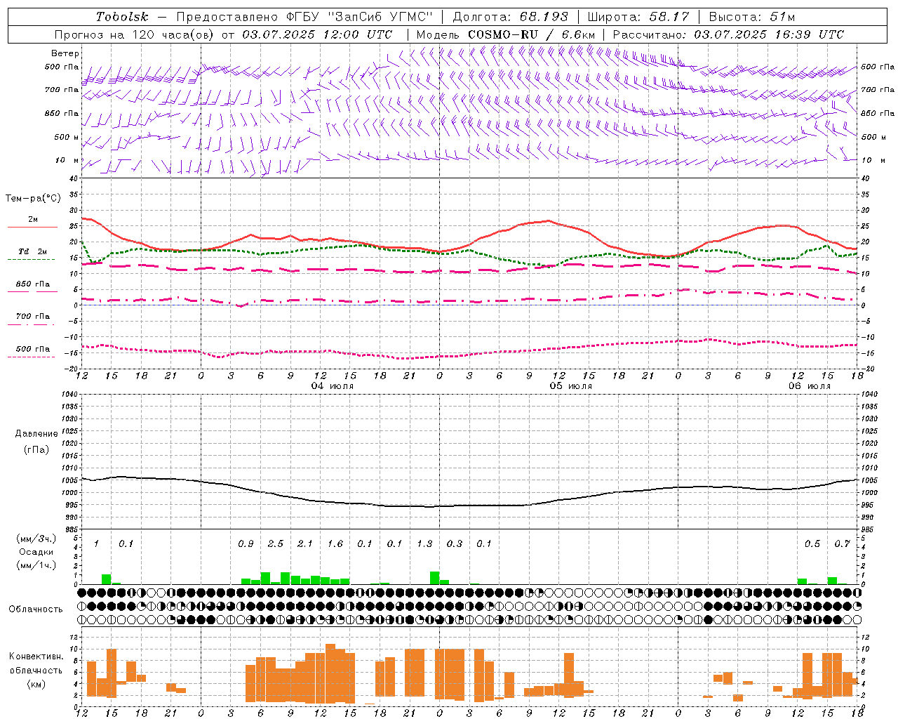The width and height of the screenshot is (898, 719).
Task: Click the 0.3 precipitation amount value
Action: pos(455,544)
